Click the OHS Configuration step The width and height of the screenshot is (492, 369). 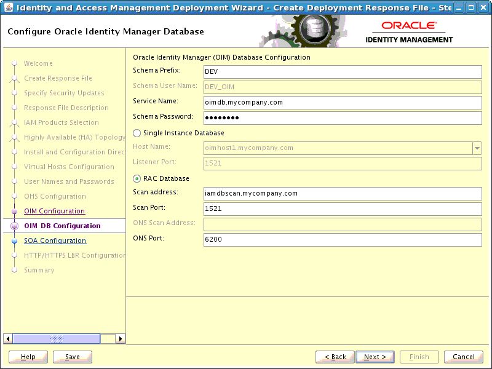(55, 196)
